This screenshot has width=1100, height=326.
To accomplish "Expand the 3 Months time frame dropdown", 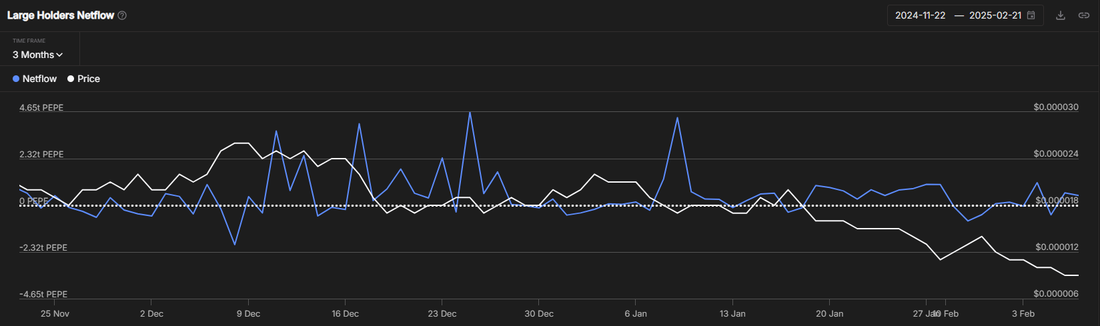I will [37, 55].
